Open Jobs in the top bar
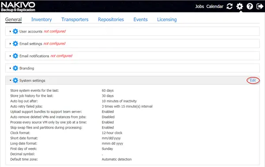Screen dimensions: 265x167 click(200, 7)
